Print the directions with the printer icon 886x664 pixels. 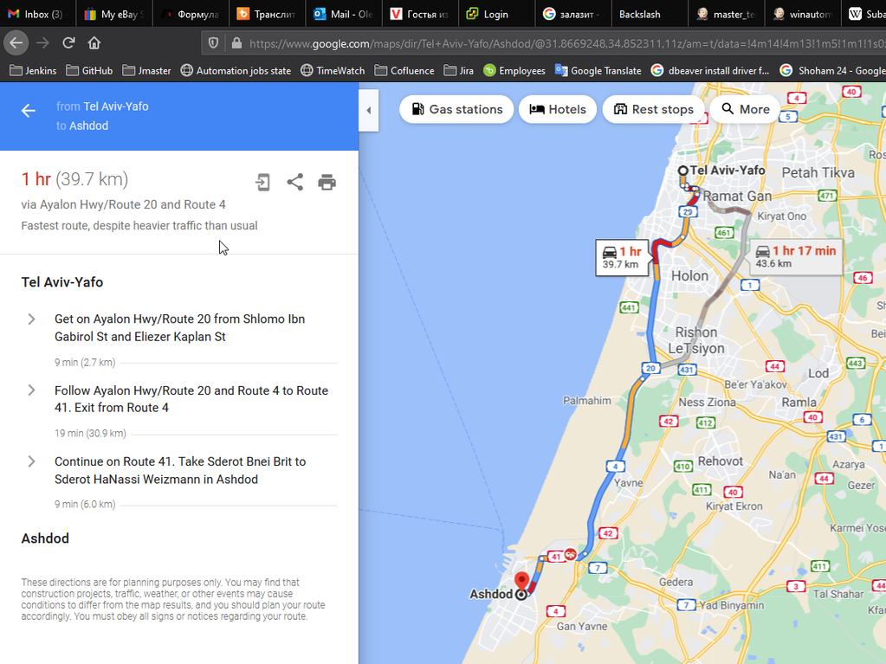pyautogui.click(x=327, y=183)
